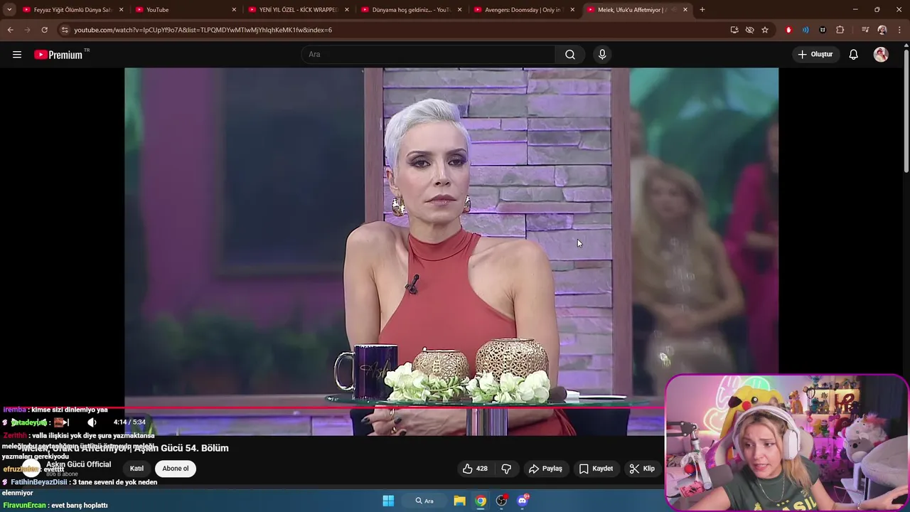The image size is (910, 512).
Task: Open Chrome from the taskbar
Action: [481, 501]
